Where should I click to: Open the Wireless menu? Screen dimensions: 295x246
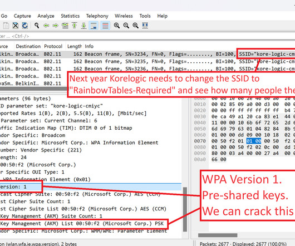[124, 16]
